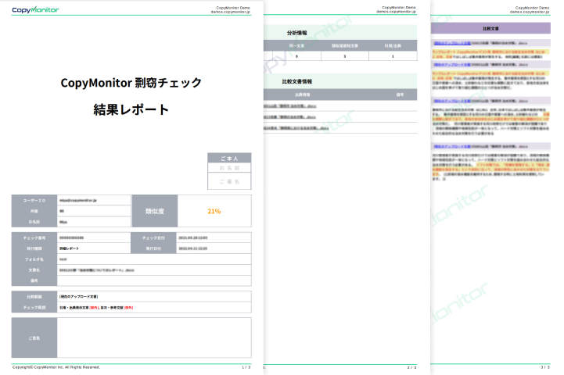Click the '類似度' label cell

155,211
